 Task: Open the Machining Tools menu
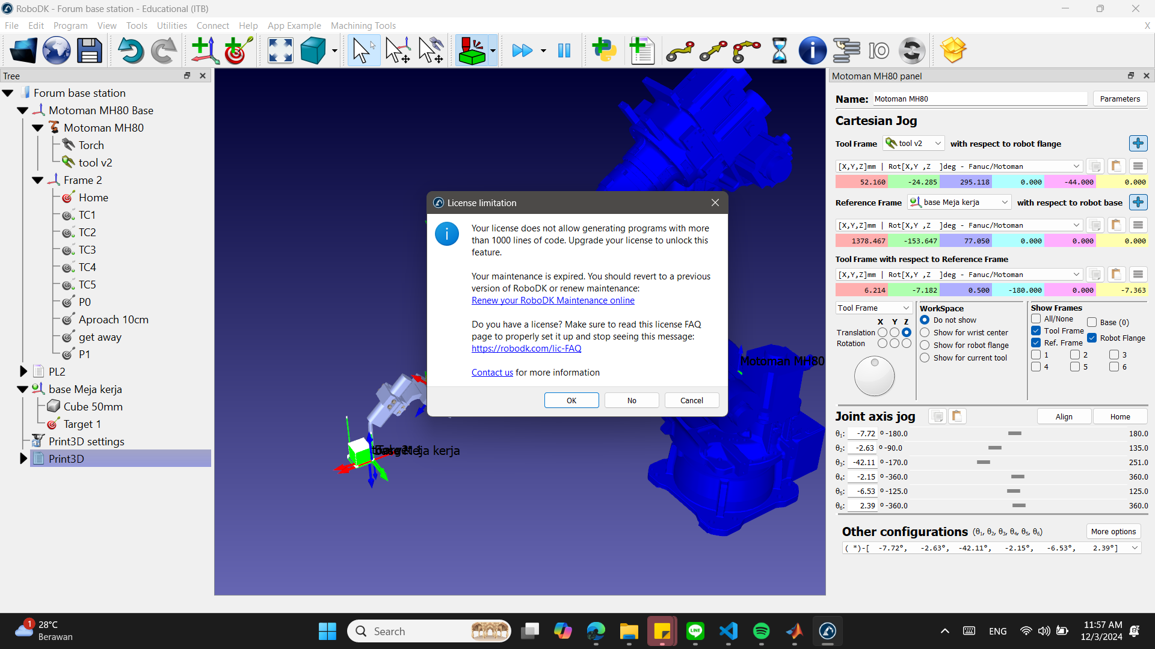point(363,26)
